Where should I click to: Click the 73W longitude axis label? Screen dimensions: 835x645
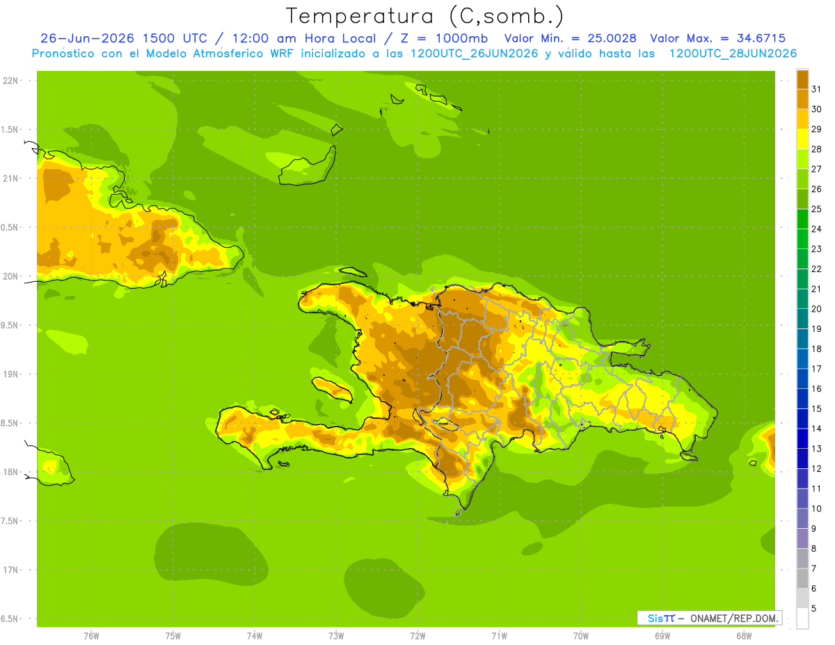(x=336, y=636)
